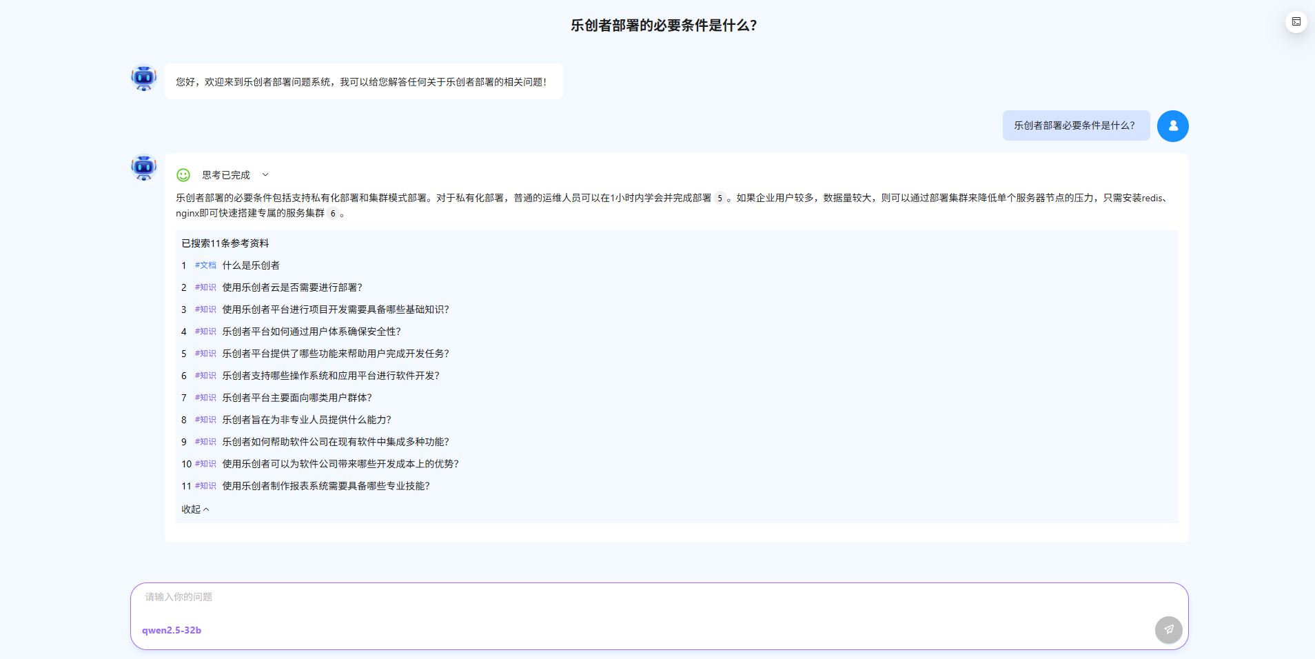Focus the 请输入你的问题 input field
The height and width of the screenshot is (659, 1315).
620,597
